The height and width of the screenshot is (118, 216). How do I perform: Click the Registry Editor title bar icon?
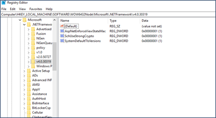(x=3, y=3)
